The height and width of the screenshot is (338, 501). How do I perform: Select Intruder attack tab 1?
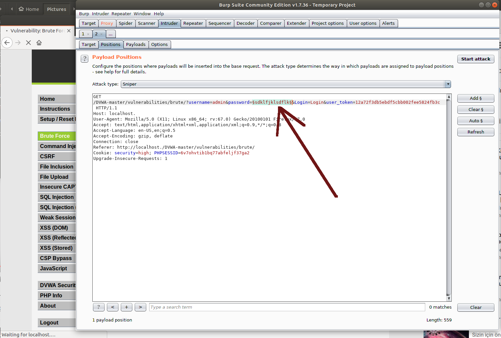tap(83, 34)
